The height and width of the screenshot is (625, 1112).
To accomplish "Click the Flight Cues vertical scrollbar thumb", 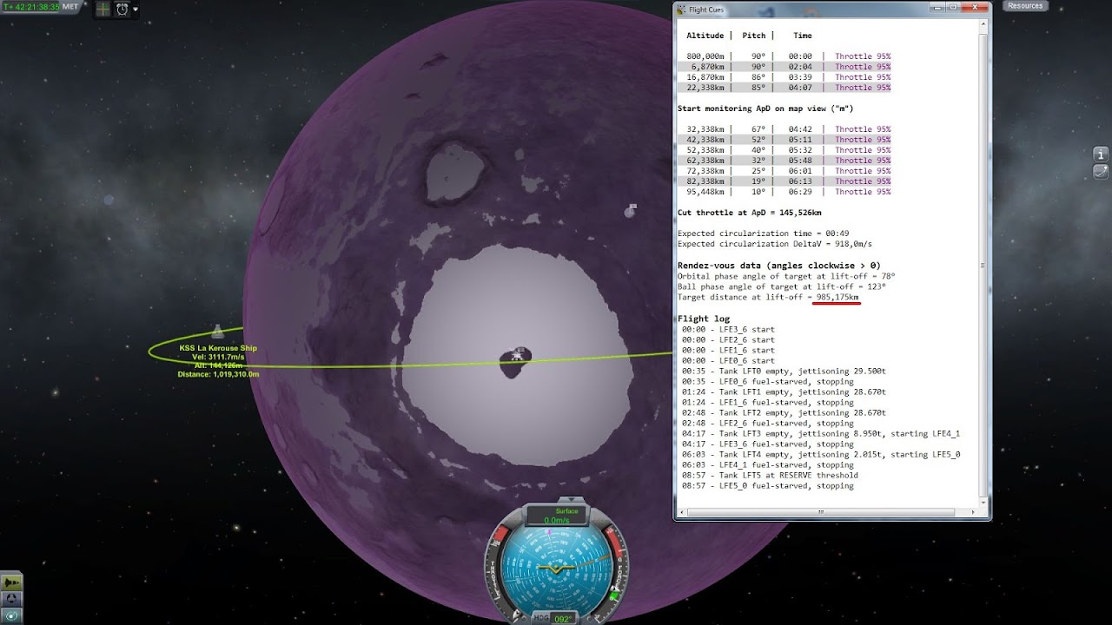I will point(983,265).
